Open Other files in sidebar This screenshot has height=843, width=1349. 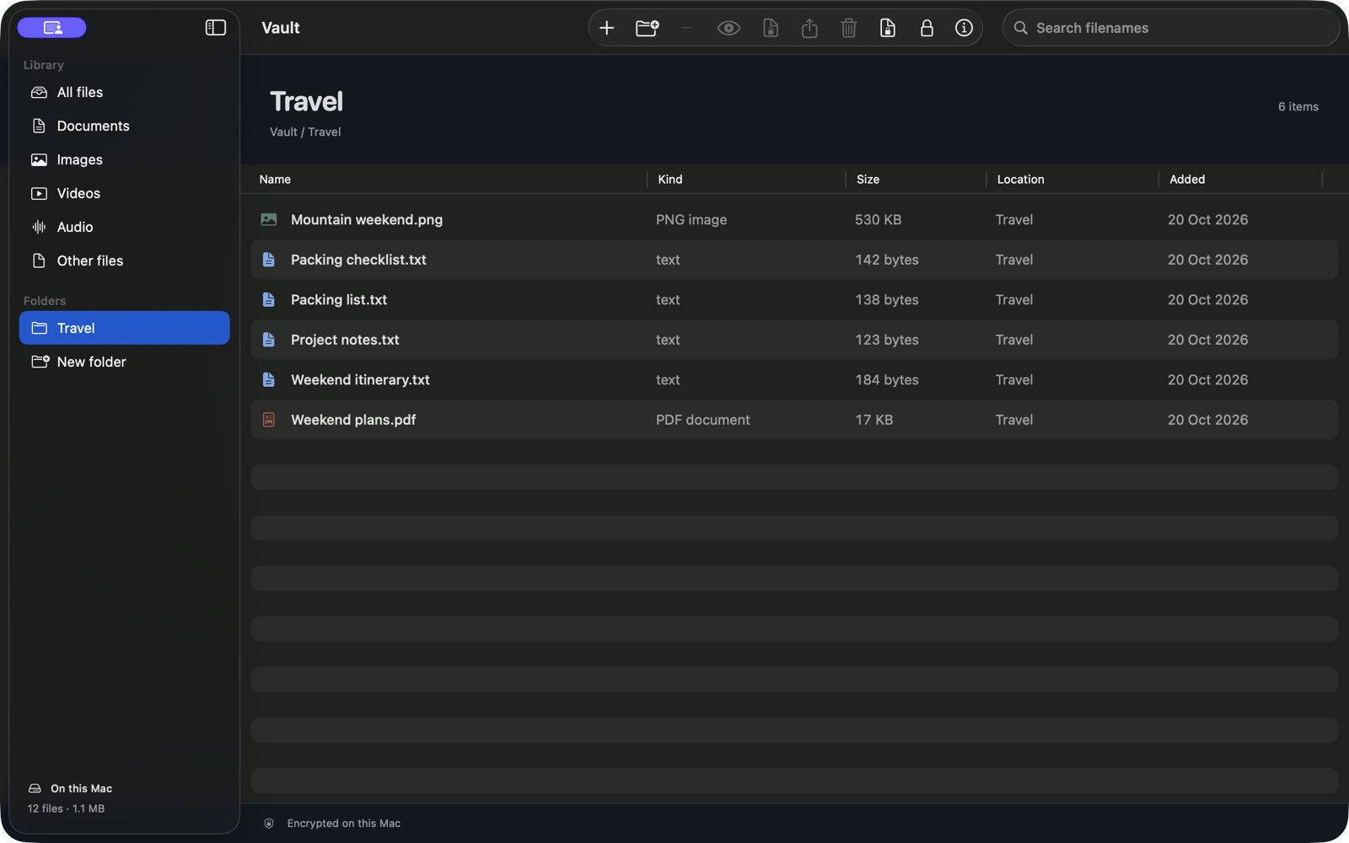click(x=124, y=260)
